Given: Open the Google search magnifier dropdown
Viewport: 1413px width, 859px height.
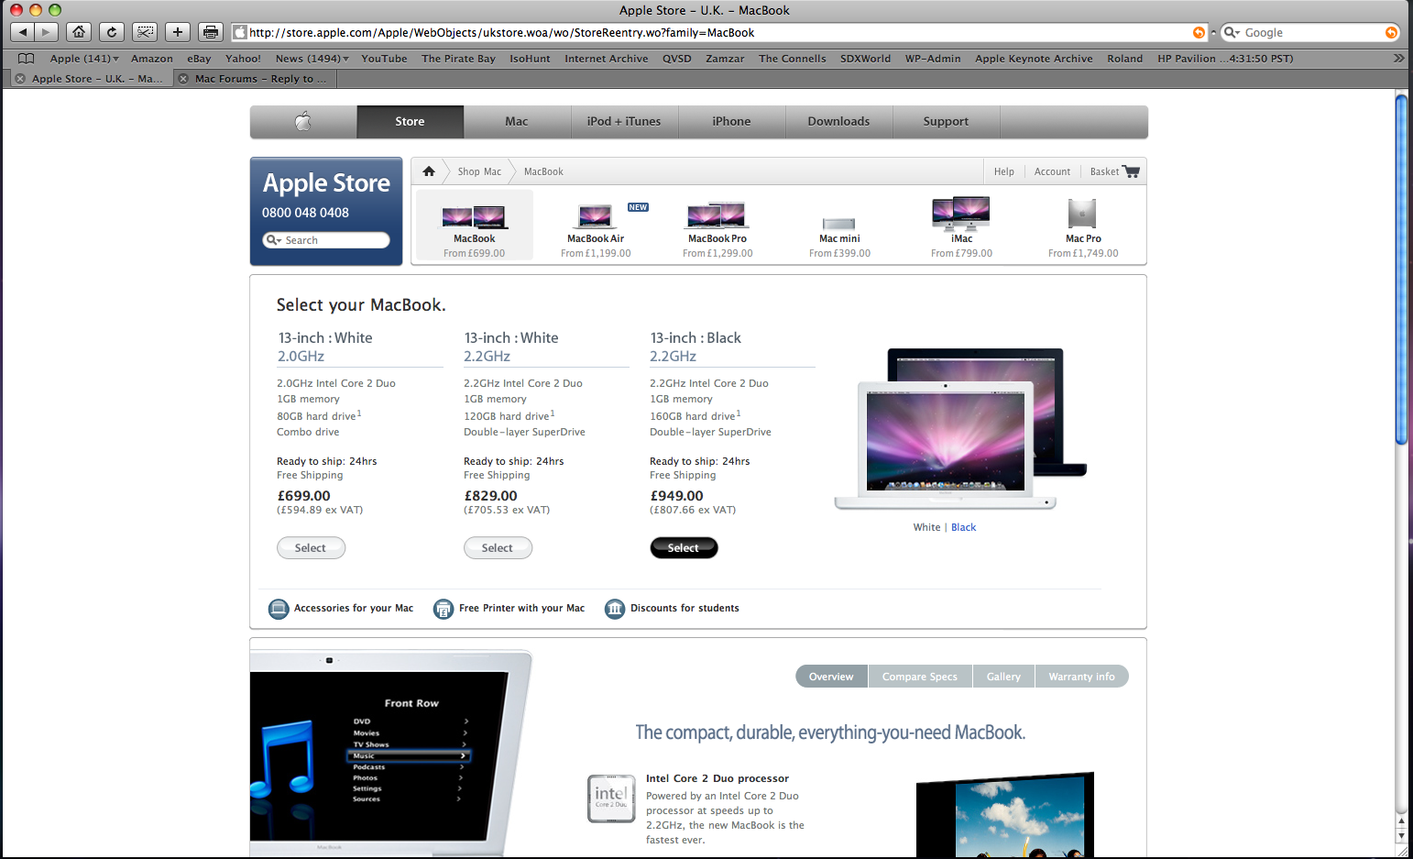Looking at the screenshot, I should pyautogui.click(x=1232, y=32).
